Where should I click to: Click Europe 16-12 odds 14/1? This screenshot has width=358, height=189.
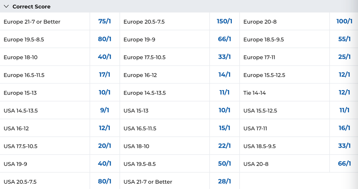pyautogui.click(x=225, y=74)
